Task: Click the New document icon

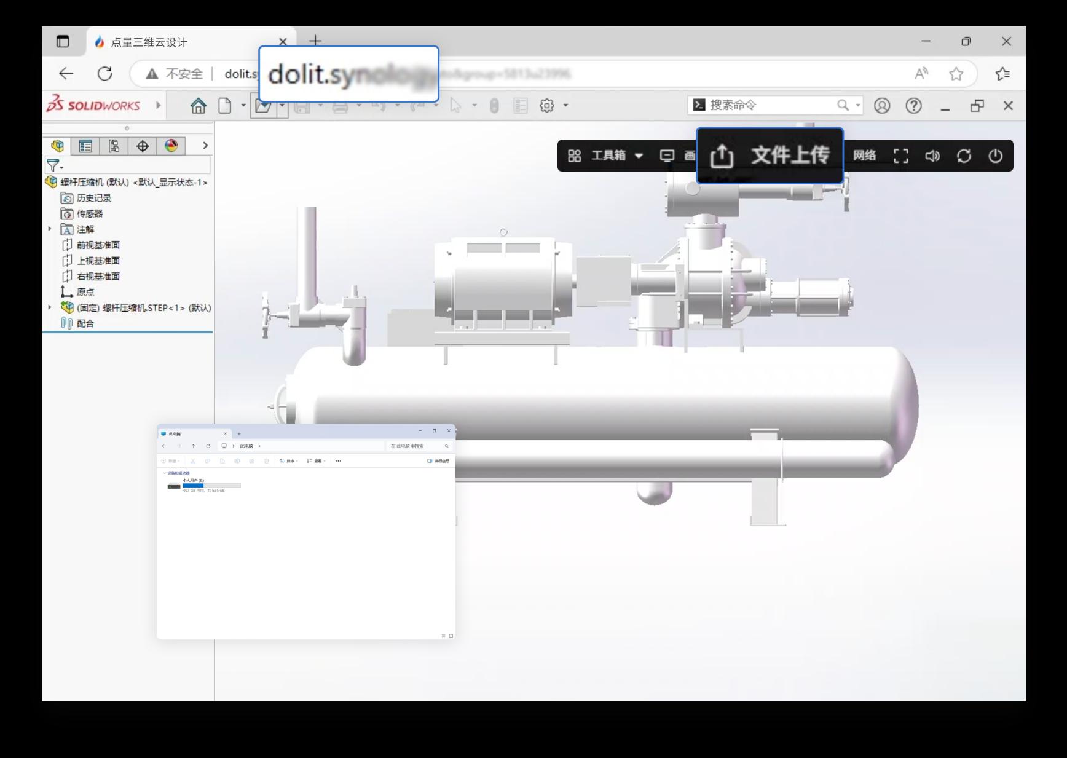Action: [225, 106]
